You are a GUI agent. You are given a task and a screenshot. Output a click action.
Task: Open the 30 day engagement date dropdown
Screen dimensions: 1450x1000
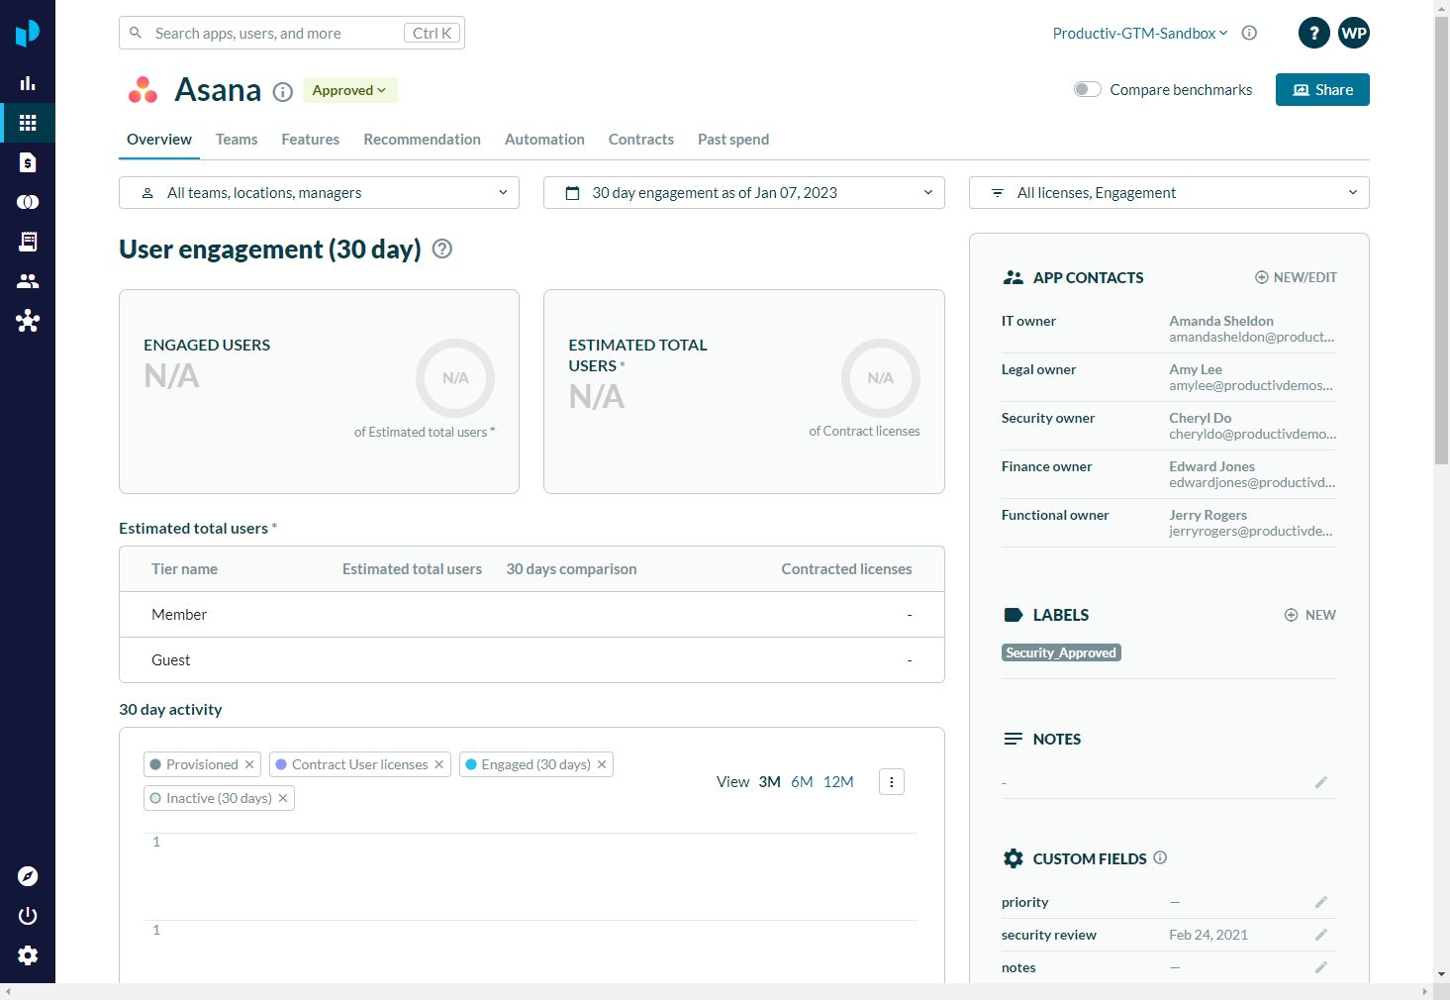tap(743, 193)
